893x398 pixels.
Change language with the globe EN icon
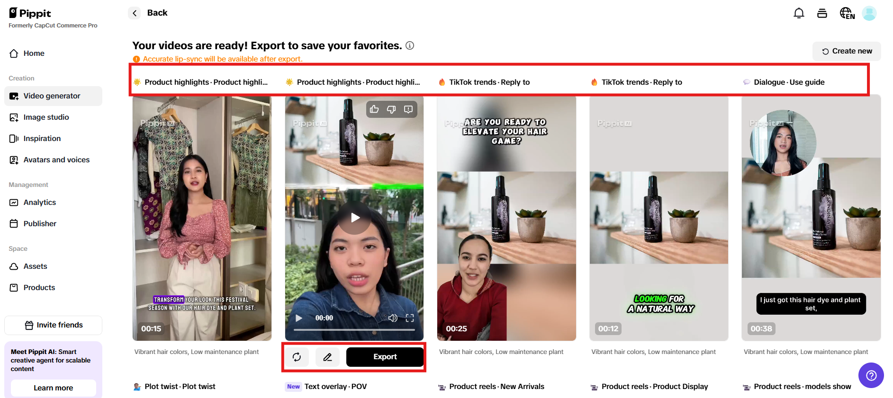[x=847, y=13]
